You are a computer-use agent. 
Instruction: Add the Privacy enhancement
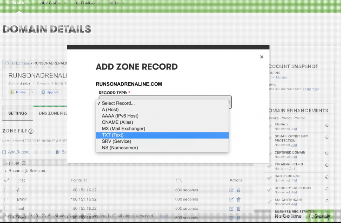tap(294, 129)
